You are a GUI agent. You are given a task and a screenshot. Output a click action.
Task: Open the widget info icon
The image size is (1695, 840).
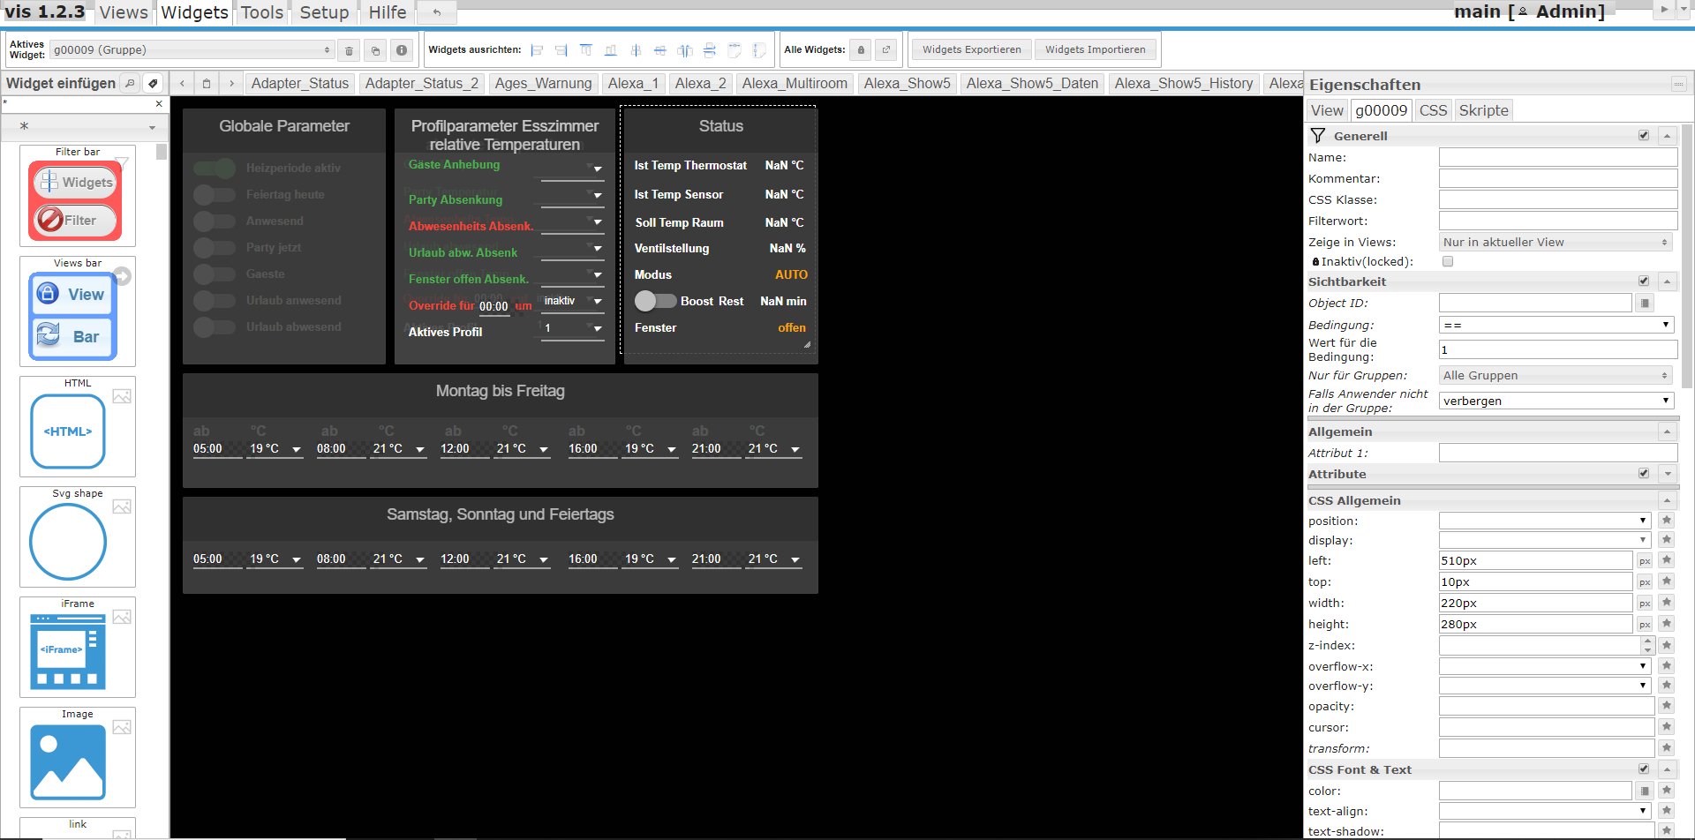402,50
